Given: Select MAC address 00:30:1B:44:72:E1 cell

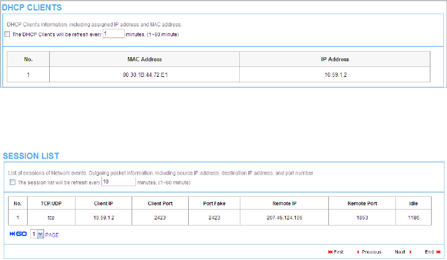Looking at the screenshot, I should [x=144, y=75].
